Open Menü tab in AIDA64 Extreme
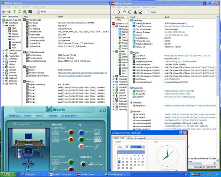Viewport: 221px width, 177px height. (x=119, y=20)
